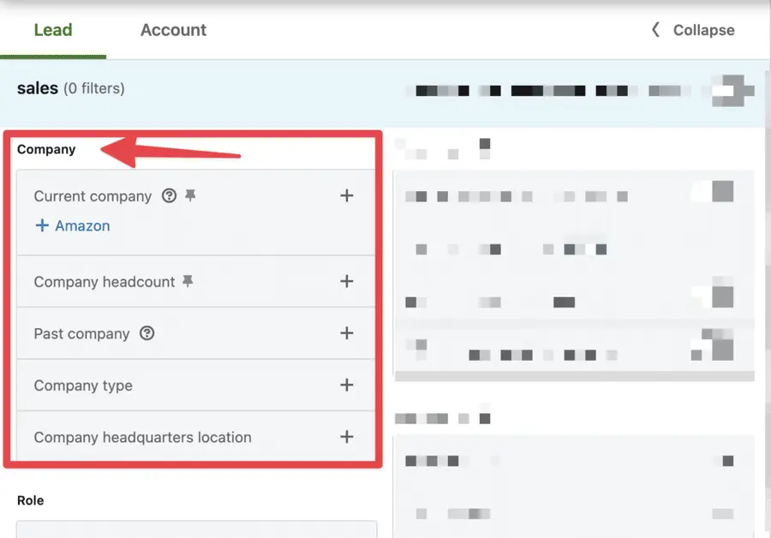The height and width of the screenshot is (538, 771).
Task: Click the blue plus icon beside Amazon
Action: 42,225
